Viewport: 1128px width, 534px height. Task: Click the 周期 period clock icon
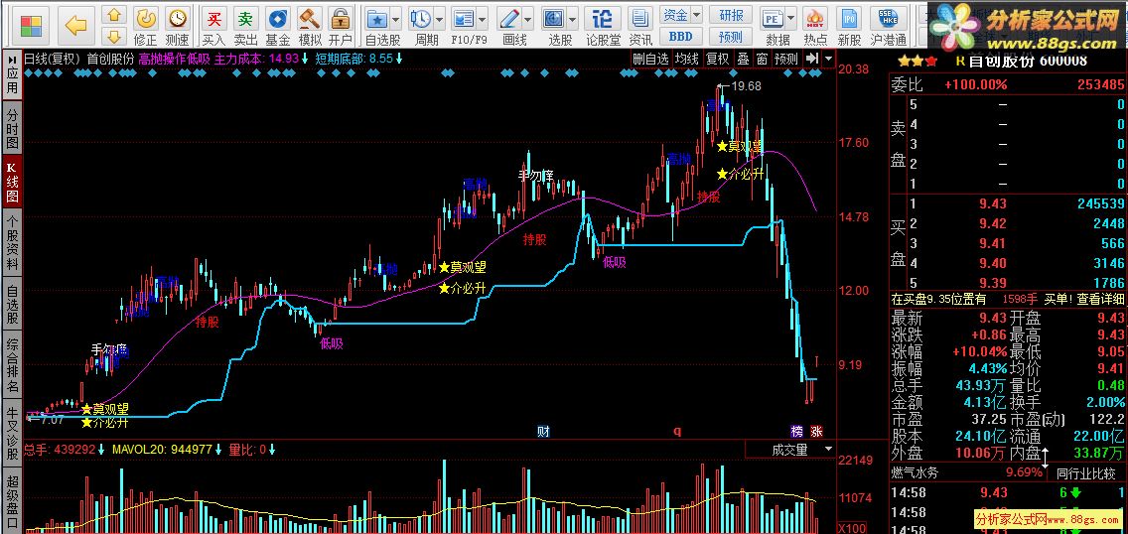coord(421,19)
